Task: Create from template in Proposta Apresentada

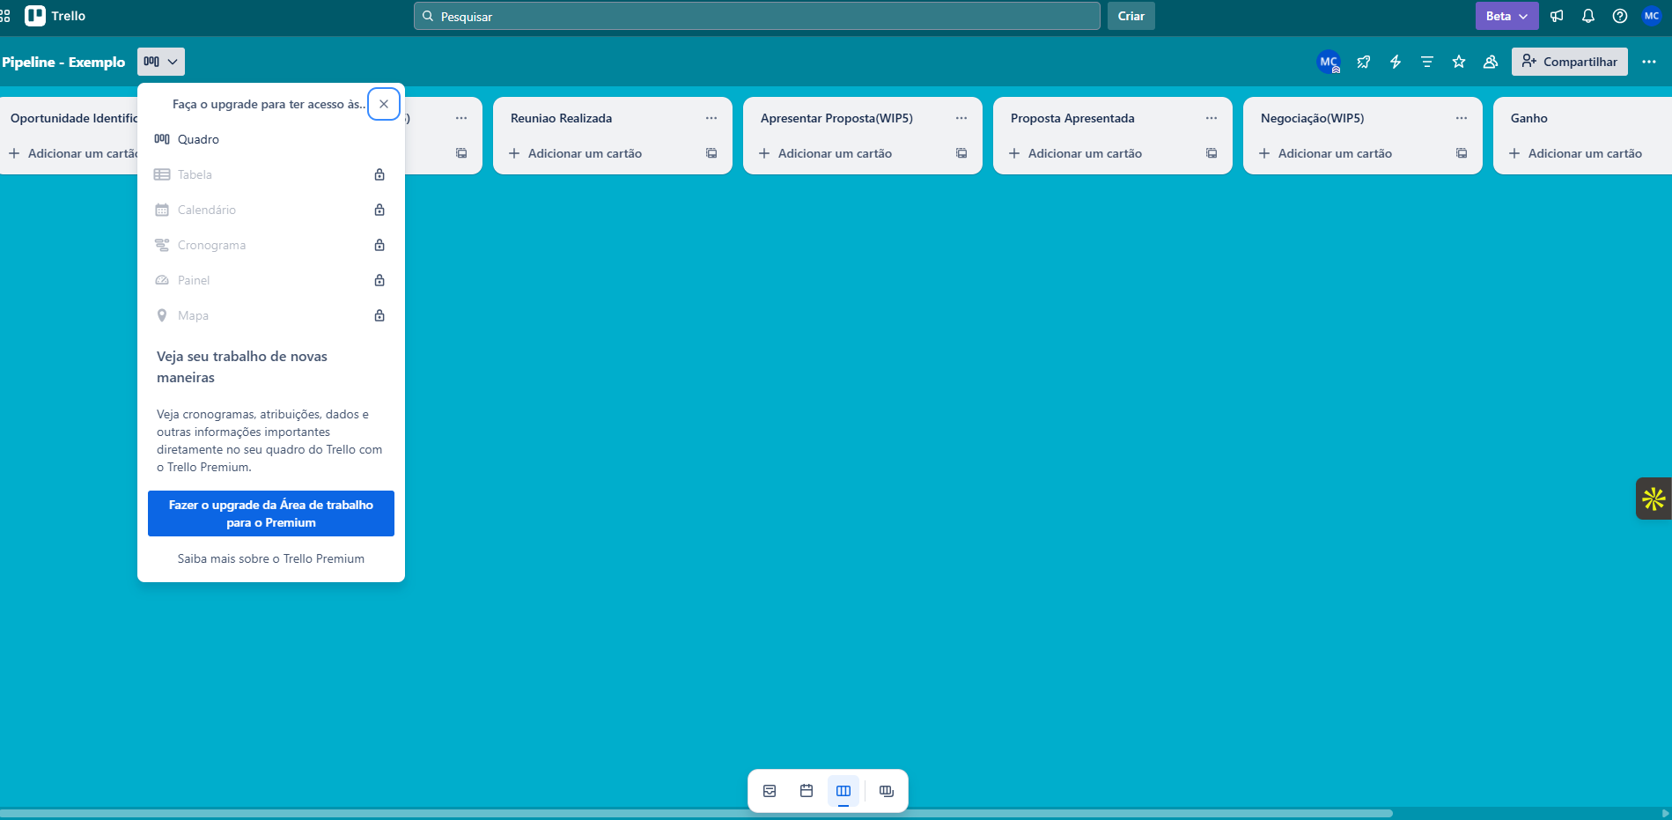Action: (x=1212, y=153)
